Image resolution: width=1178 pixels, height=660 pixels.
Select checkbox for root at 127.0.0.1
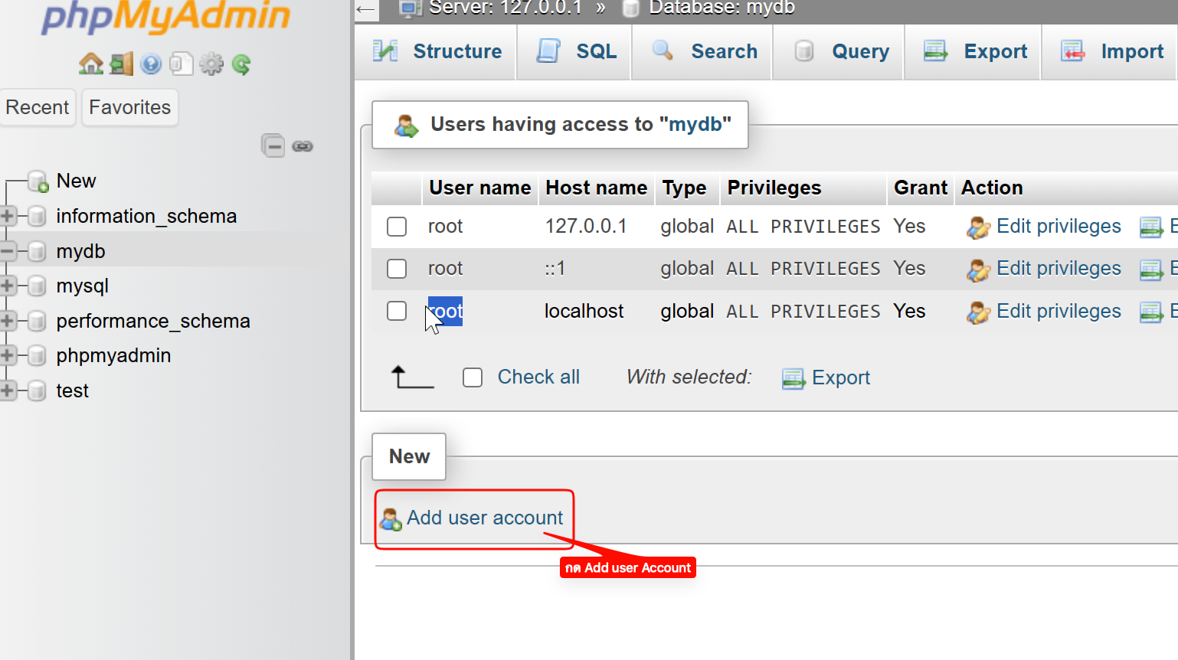tap(397, 227)
